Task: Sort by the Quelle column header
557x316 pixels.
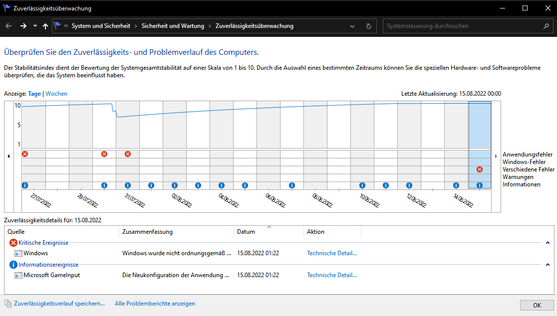Action: pos(62,232)
